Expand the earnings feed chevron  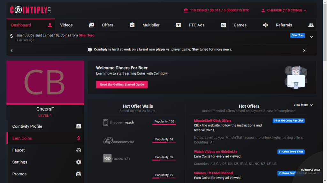pos(311,37)
